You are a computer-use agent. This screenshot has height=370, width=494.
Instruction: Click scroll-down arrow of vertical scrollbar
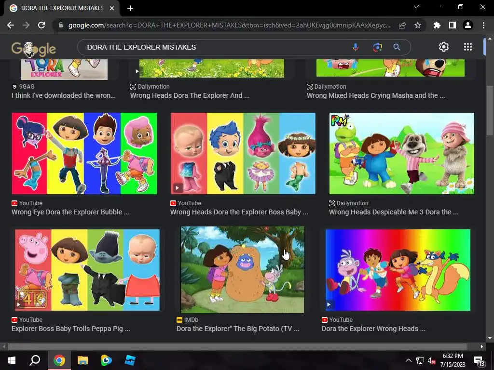pyautogui.click(x=490, y=338)
